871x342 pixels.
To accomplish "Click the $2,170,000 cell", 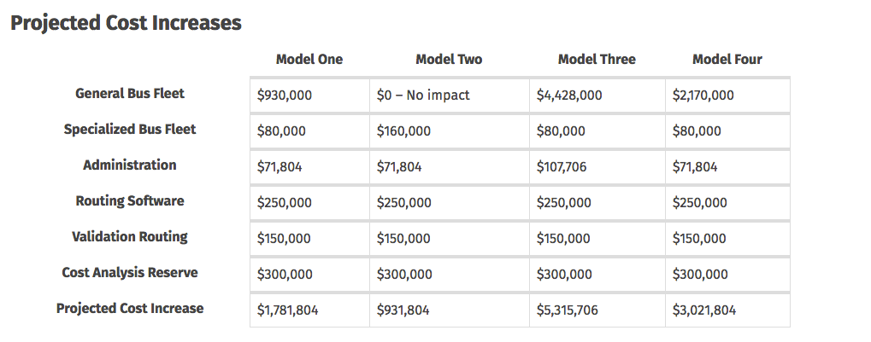I will pos(703,96).
